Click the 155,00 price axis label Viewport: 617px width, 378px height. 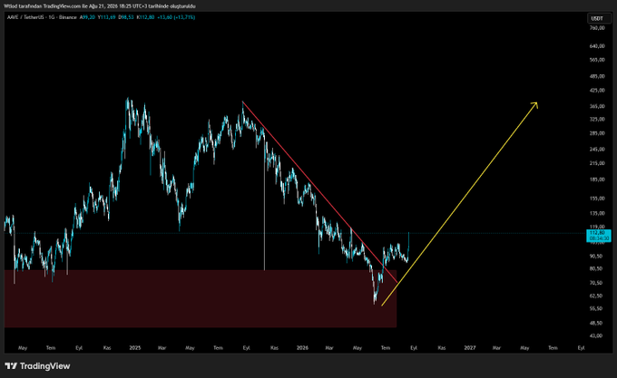pos(597,199)
